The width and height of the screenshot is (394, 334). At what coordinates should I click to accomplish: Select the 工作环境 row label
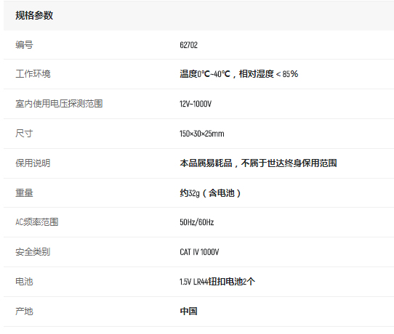(x=33, y=74)
